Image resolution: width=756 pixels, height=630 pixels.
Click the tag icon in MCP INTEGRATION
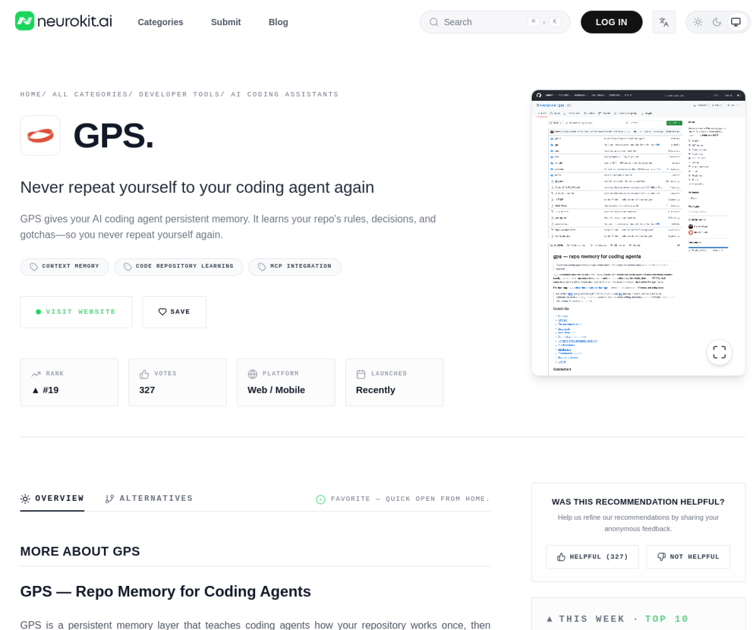pos(262,267)
